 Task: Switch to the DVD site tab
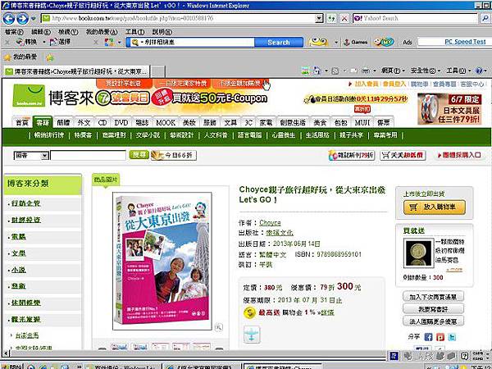point(121,122)
